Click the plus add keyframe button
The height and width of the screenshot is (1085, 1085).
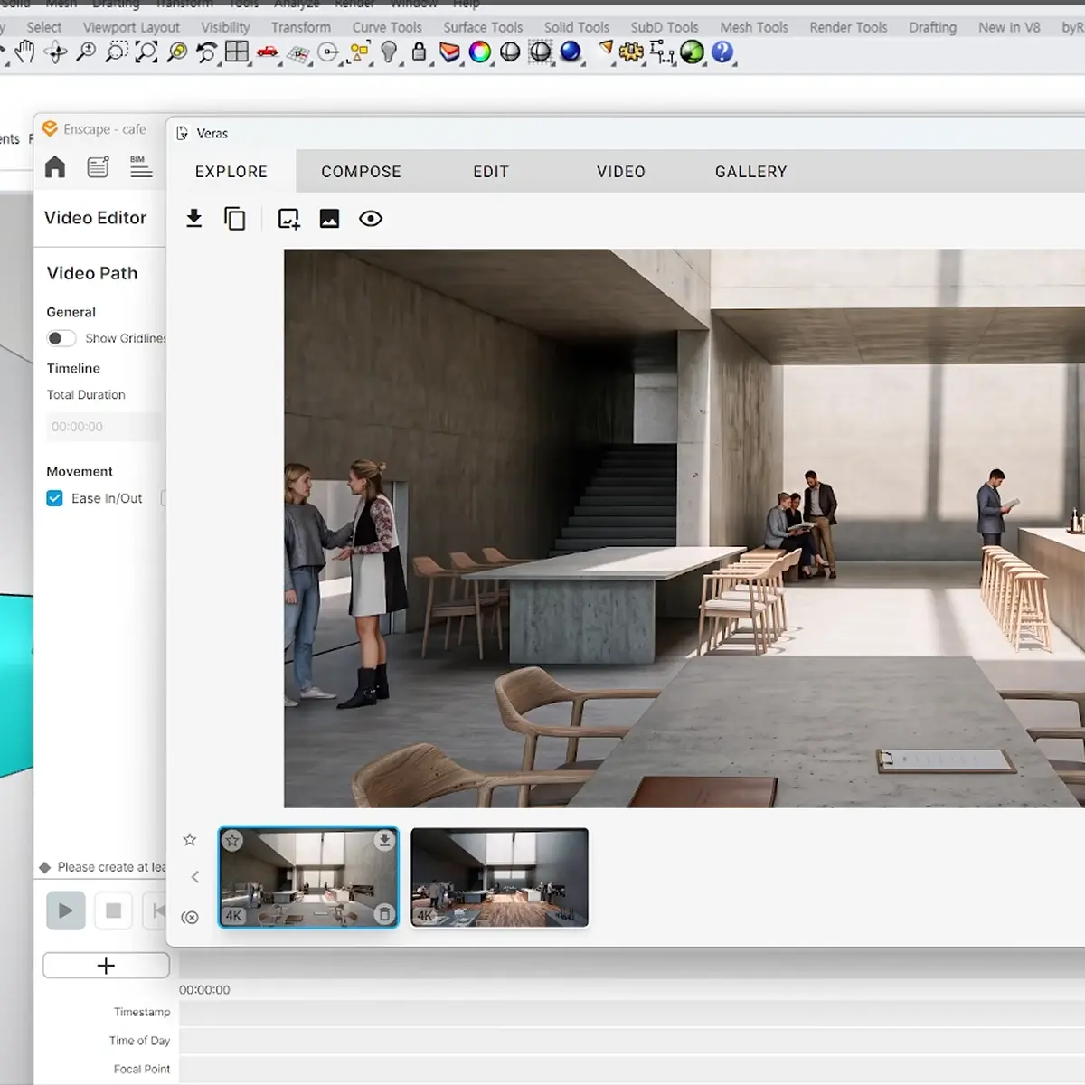click(106, 966)
